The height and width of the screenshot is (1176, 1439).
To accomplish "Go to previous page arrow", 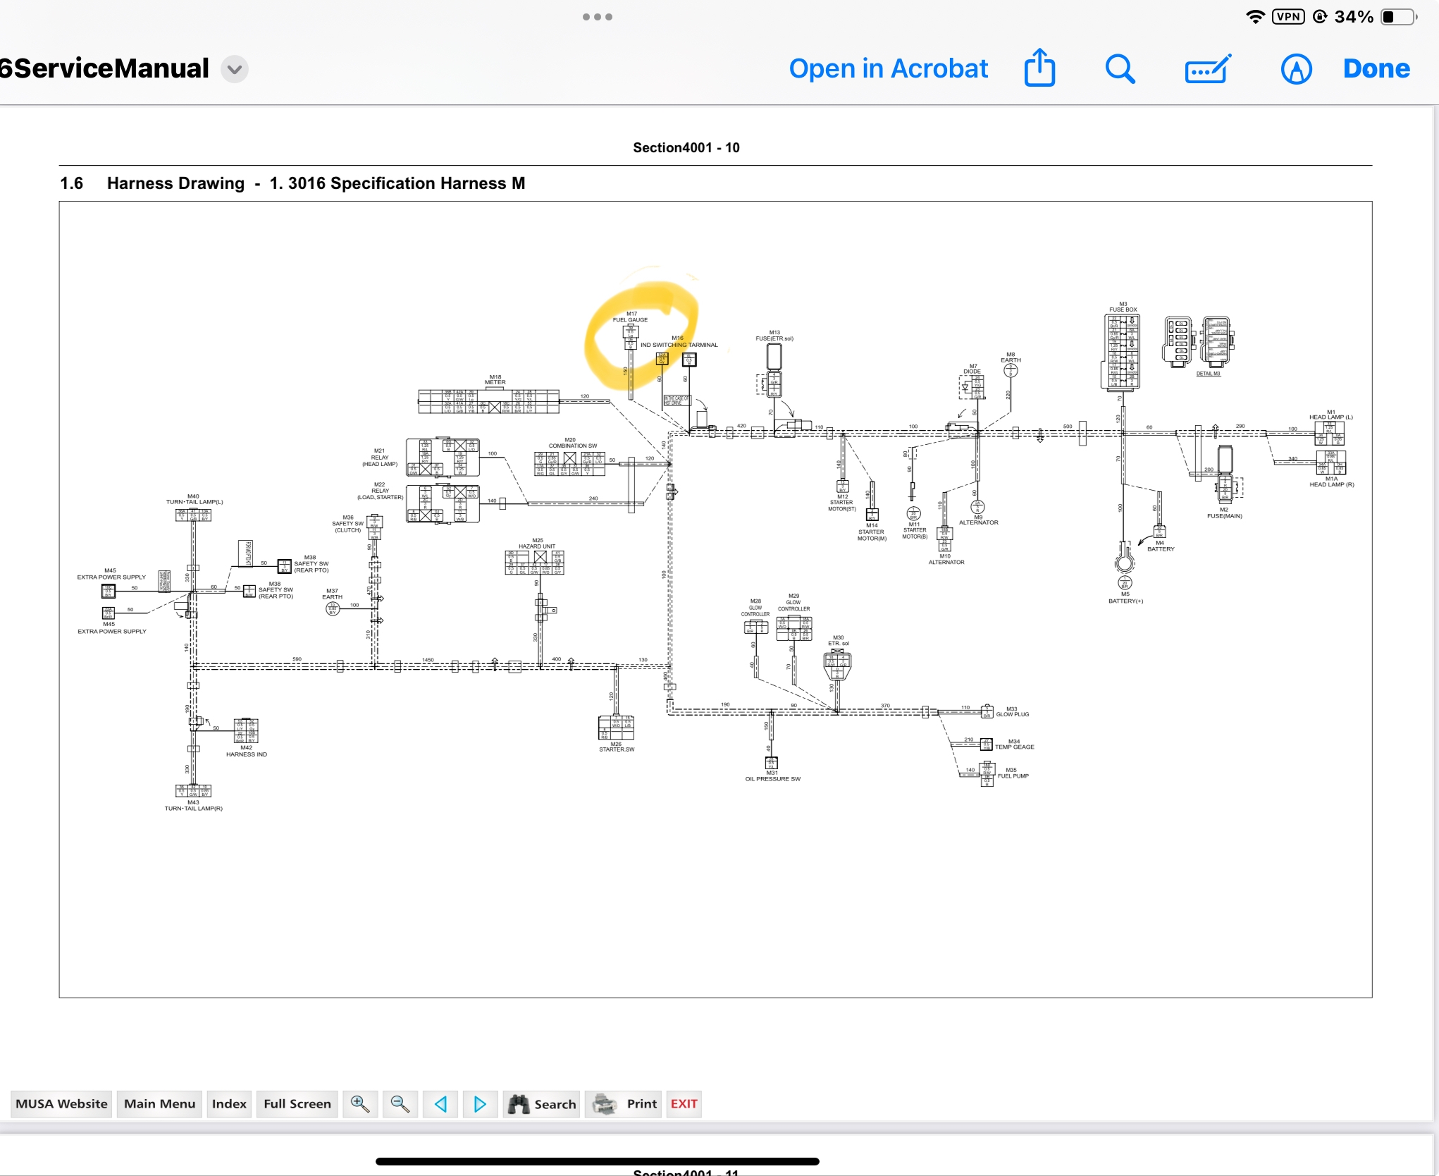I will (x=440, y=1104).
